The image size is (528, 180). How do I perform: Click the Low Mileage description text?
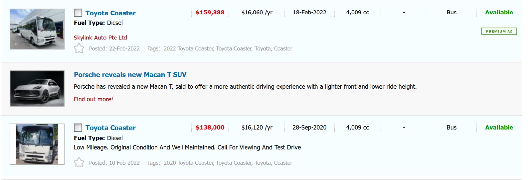pos(187,147)
